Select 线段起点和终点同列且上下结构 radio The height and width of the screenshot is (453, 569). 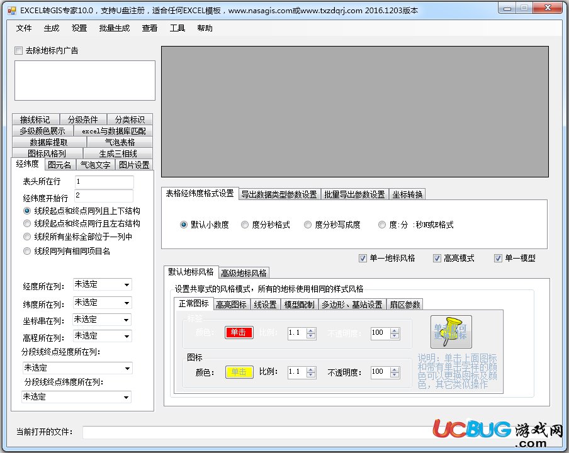27,211
